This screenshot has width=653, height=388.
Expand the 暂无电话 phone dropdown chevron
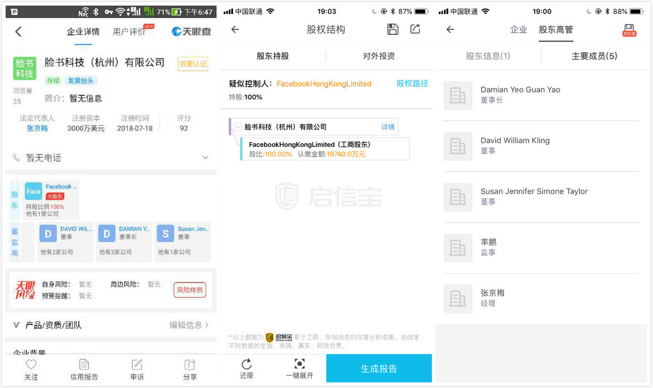[x=205, y=158]
